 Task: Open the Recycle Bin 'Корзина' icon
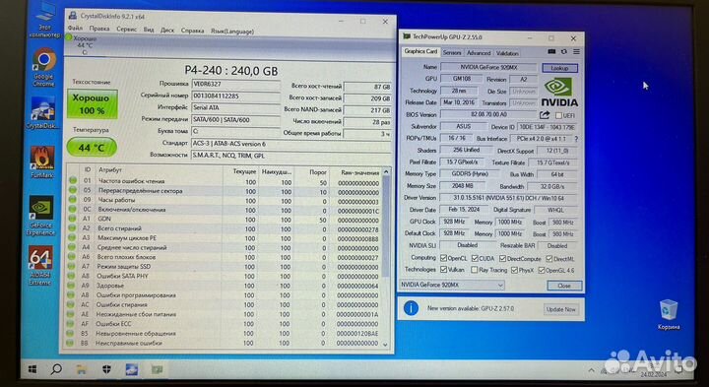(669, 314)
